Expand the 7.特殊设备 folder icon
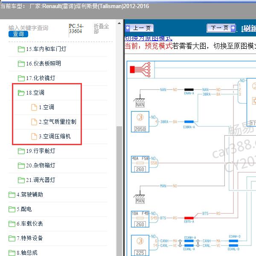Image resolution: width=256 pixels, height=256 pixels. 12,238
